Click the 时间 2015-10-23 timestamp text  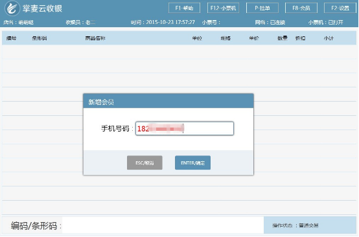tap(163, 22)
